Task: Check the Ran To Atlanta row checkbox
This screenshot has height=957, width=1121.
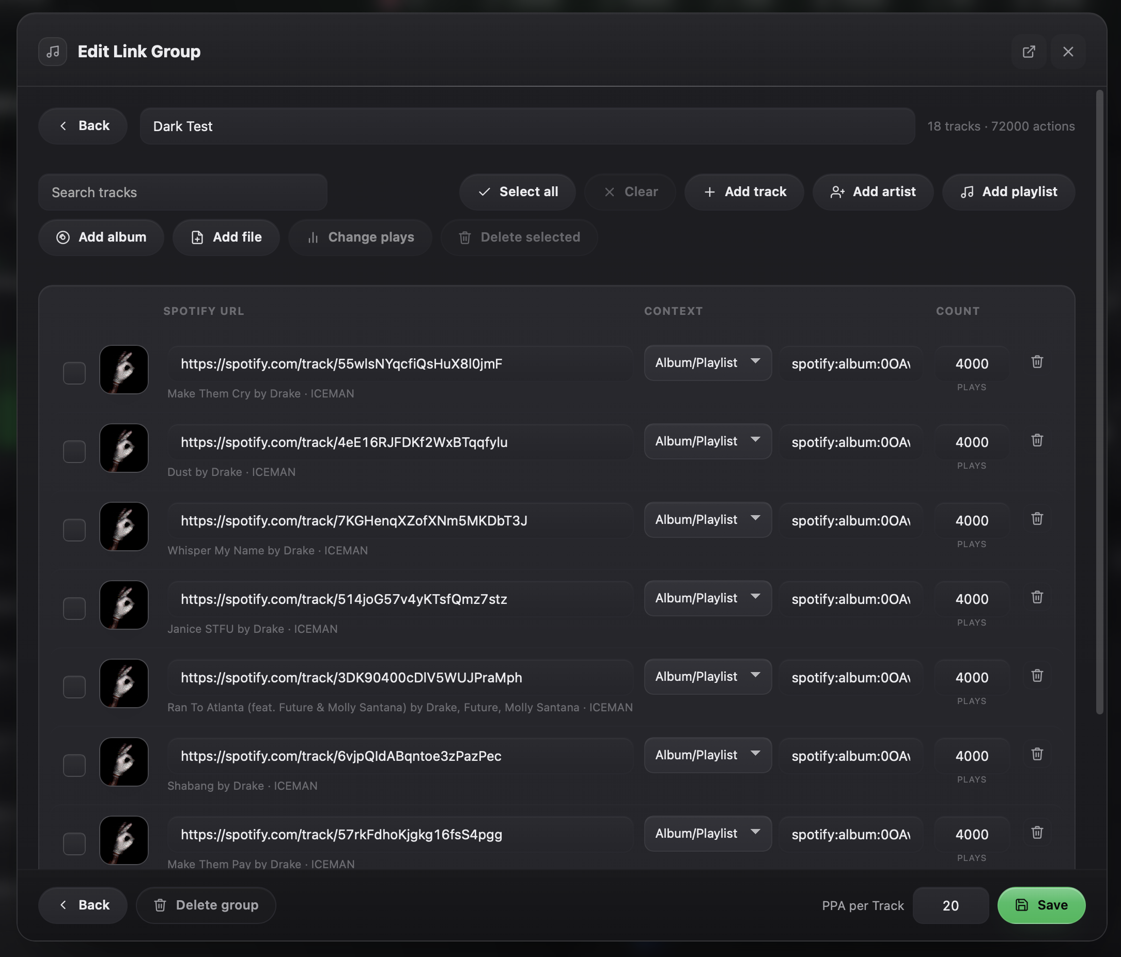Action: (x=74, y=687)
